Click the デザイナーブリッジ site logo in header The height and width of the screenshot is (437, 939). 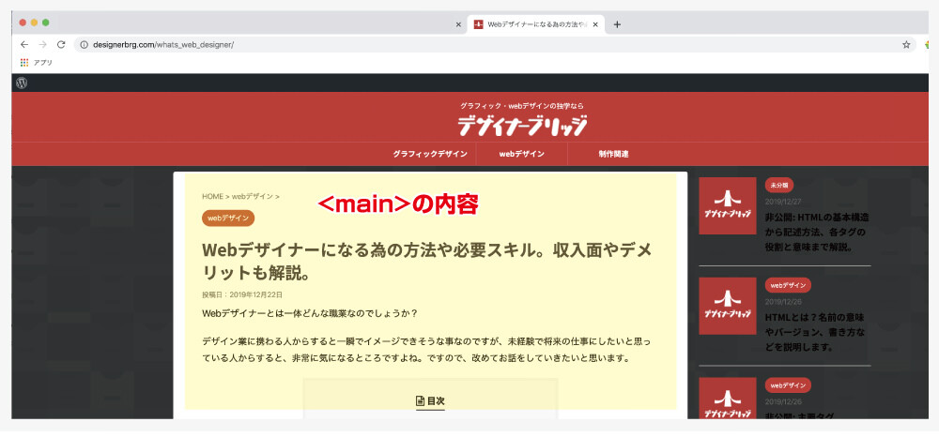(522, 126)
